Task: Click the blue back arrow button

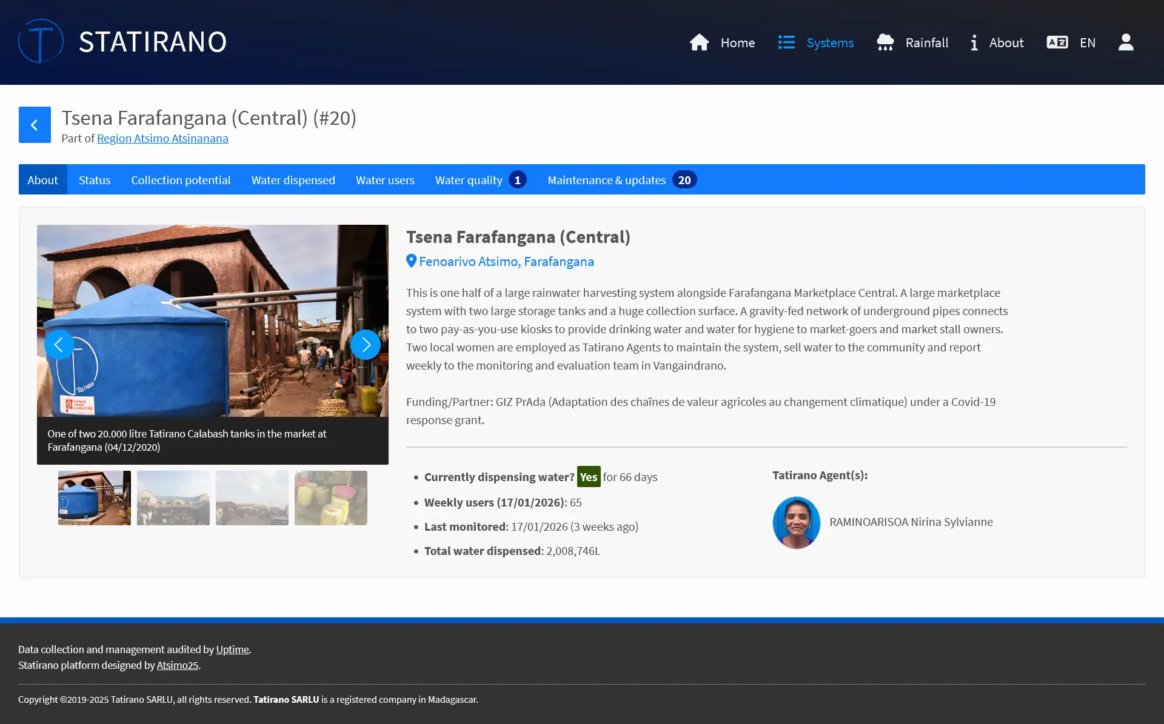Action: (35, 125)
